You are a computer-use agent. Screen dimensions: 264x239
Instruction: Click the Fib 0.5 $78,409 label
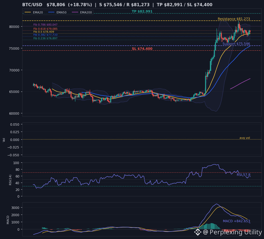(x=44, y=32)
